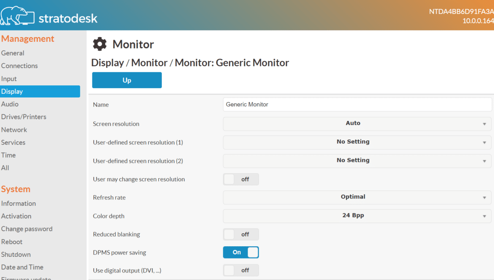
Task: Show All management settings
Action: tap(5, 168)
